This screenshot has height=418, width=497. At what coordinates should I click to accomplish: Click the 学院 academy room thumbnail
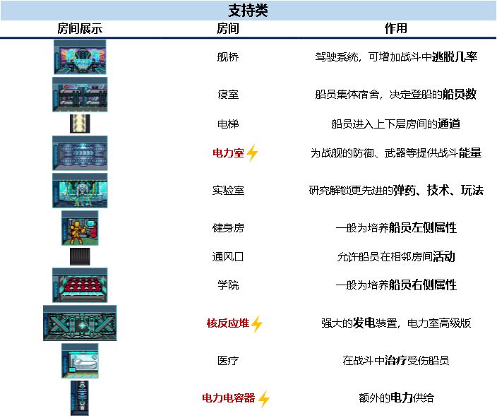(80, 285)
